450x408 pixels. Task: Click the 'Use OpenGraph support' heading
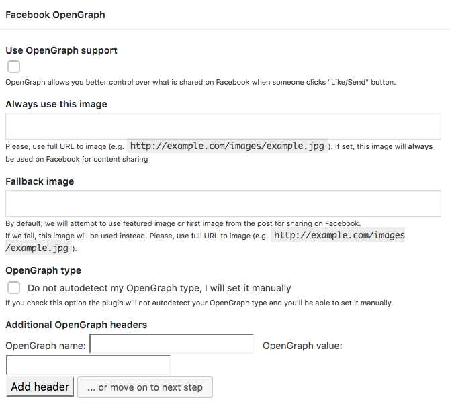[61, 50]
